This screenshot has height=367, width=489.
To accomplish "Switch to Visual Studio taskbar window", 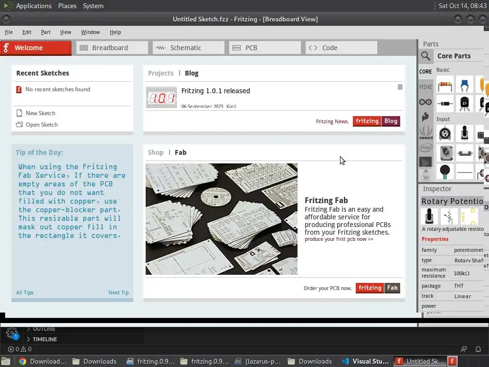I will click(365, 361).
